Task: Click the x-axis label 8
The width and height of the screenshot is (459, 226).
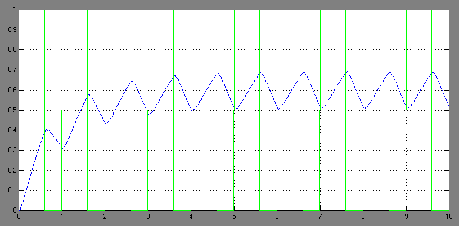Action: (x=363, y=217)
